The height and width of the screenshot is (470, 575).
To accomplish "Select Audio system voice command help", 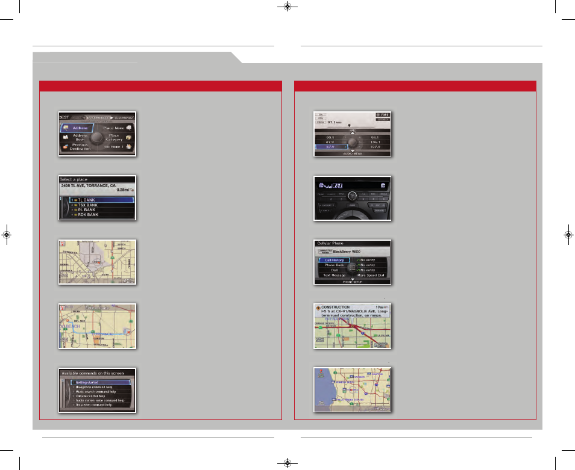I will point(101,400).
